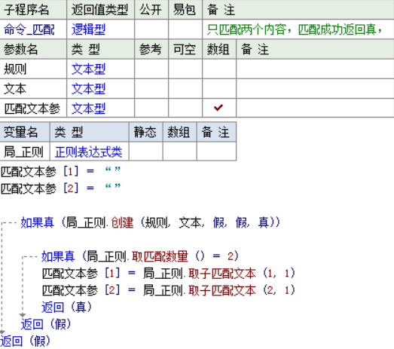394x349 pixels.
Task: Toggle 公开 cell of 命令_匹配 subroutine
Action: click(151, 29)
